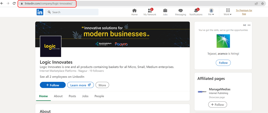Viewport: 268px width, 113px height.
Task: Click the LinkedIn search field
Action: click(72, 12)
